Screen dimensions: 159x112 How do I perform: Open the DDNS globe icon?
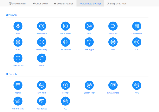click(18, 42)
